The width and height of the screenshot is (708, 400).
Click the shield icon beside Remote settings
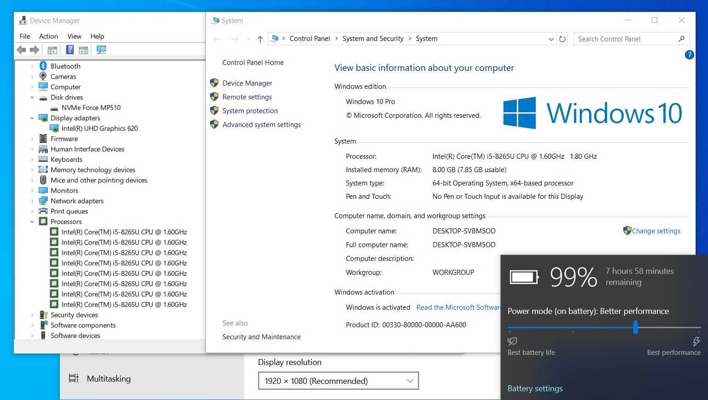[214, 97]
